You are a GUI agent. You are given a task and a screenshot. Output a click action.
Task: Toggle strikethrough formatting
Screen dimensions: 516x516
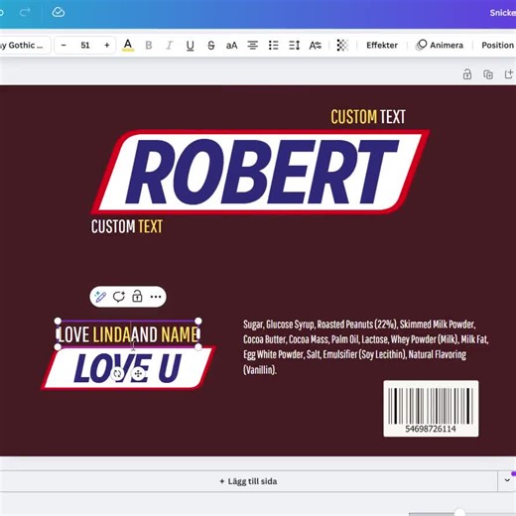[211, 45]
